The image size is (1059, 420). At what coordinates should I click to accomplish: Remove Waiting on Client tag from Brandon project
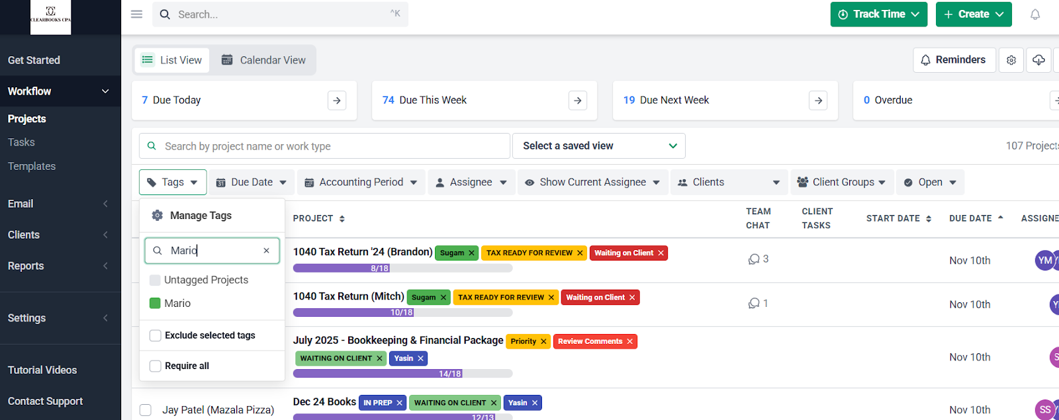[661, 253]
